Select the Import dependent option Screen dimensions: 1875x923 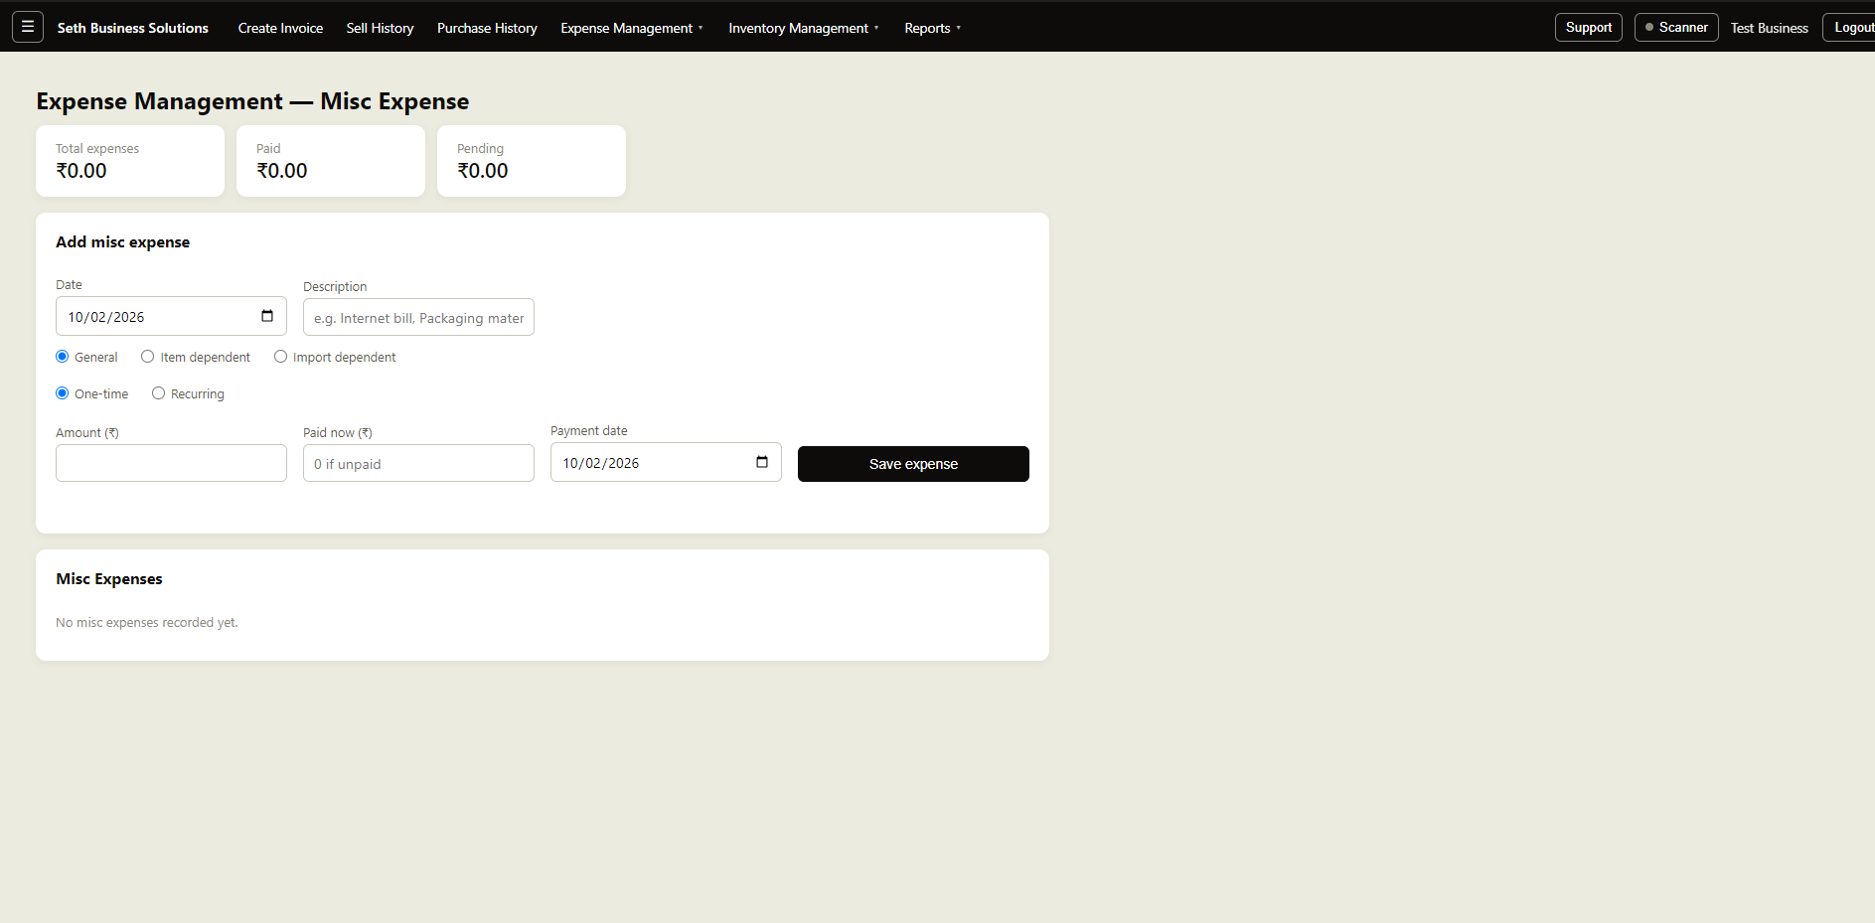click(x=281, y=357)
